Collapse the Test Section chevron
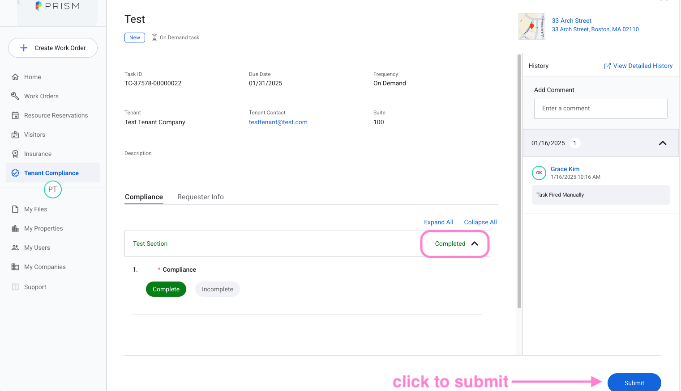 click(x=475, y=244)
